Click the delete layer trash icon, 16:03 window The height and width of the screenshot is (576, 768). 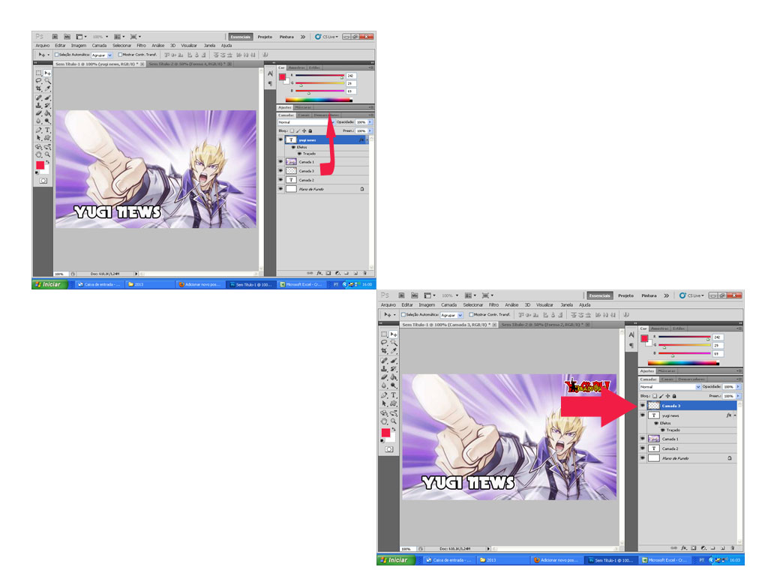click(733, 548)
